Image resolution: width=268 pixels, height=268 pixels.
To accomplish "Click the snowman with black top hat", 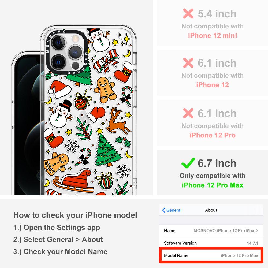I will (60, 114).
